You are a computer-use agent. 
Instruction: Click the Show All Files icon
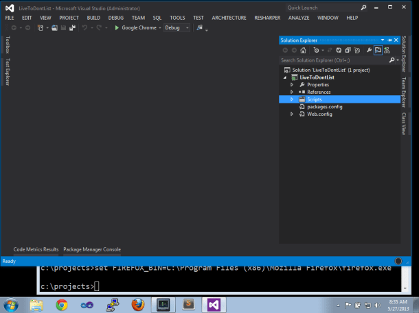tap(356, 50)
